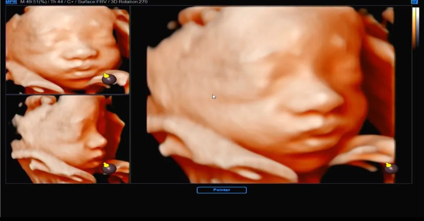The width and height of the screenshot is (424, 221).
Task: Click the color map bar at right edge
Action: tap(415, 28)
